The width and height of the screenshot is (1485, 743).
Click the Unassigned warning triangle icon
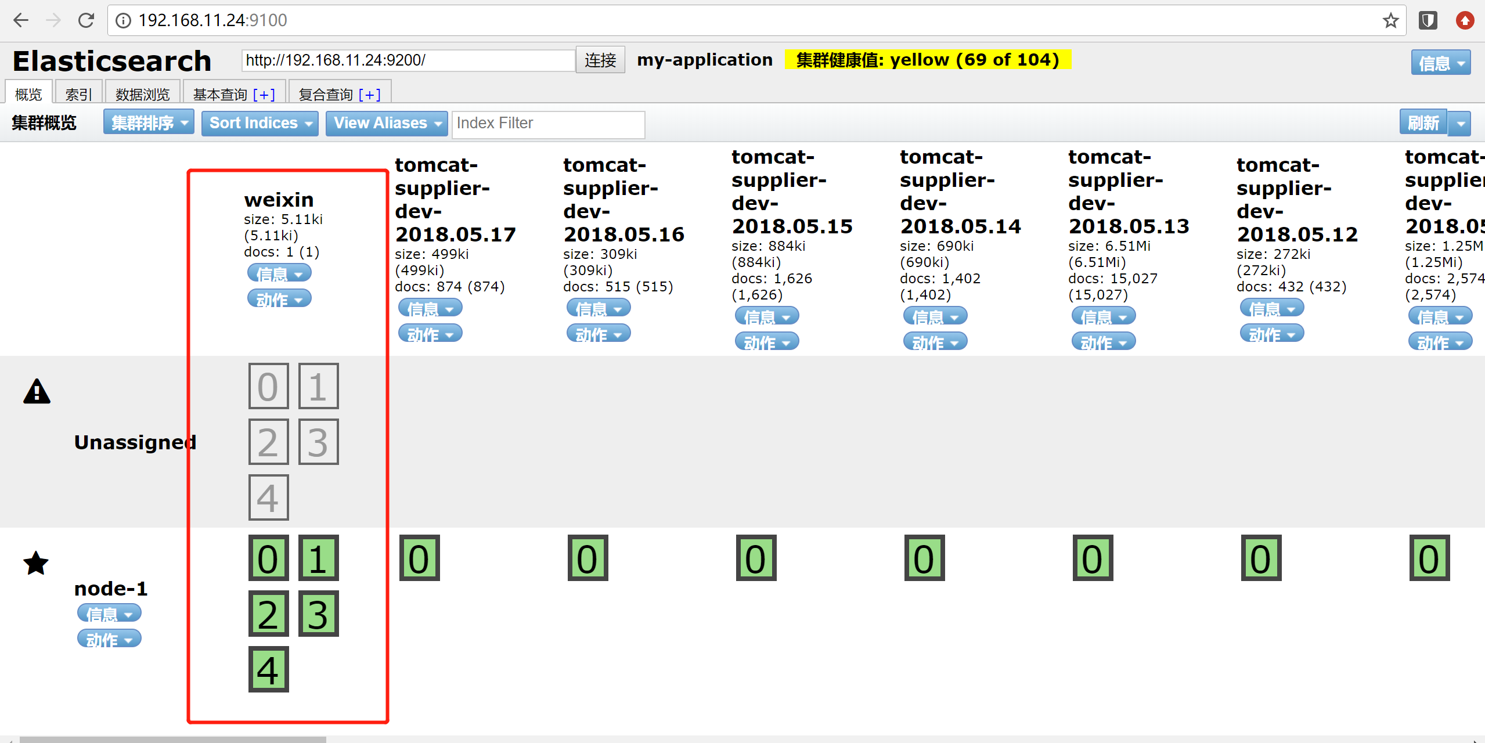tap(37, 391)
